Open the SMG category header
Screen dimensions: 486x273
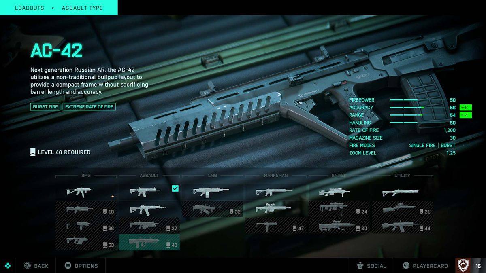tap(86, 176)
